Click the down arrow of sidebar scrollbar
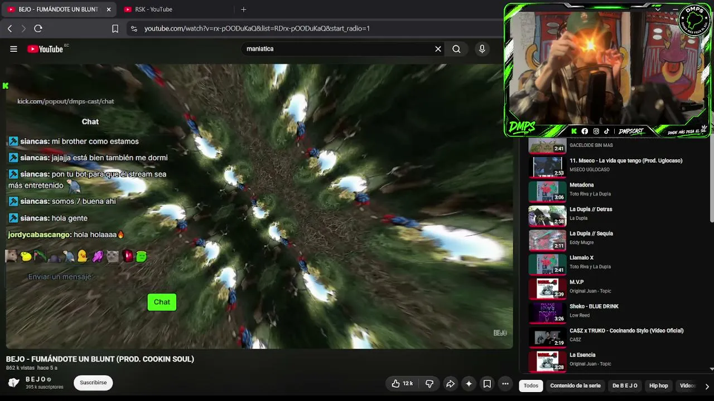 tap(712, 369)
